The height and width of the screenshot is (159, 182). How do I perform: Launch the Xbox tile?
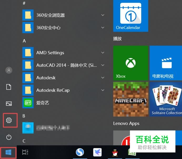tap(131, 63)
